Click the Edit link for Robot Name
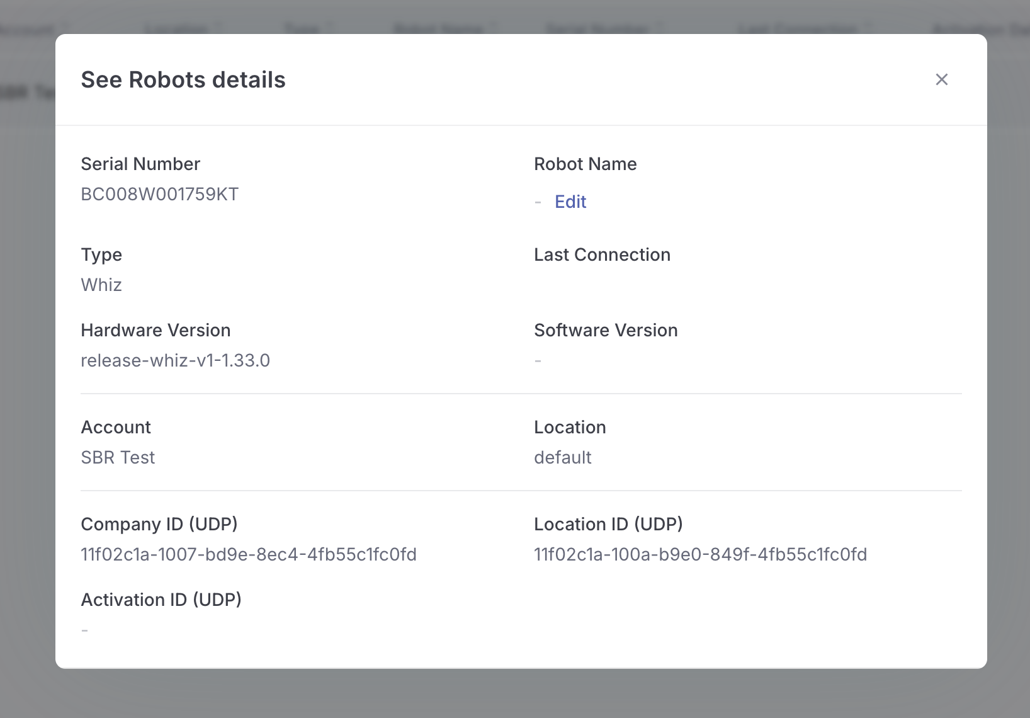1030x718 pixels. (570, 202)
